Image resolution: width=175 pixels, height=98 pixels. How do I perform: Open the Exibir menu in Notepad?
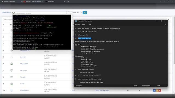89,24
